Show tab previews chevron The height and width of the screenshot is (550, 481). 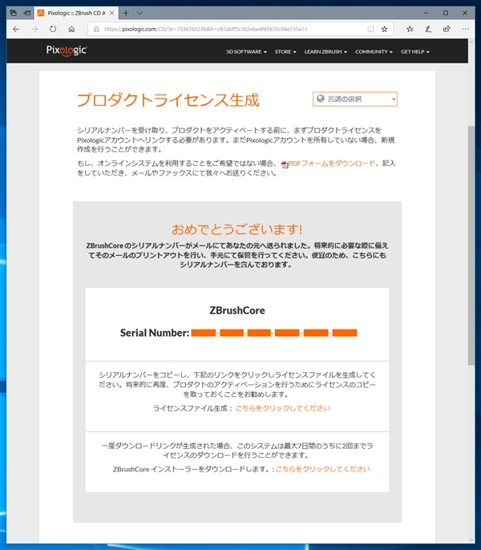pyautogui.click(x=139, y=13)
